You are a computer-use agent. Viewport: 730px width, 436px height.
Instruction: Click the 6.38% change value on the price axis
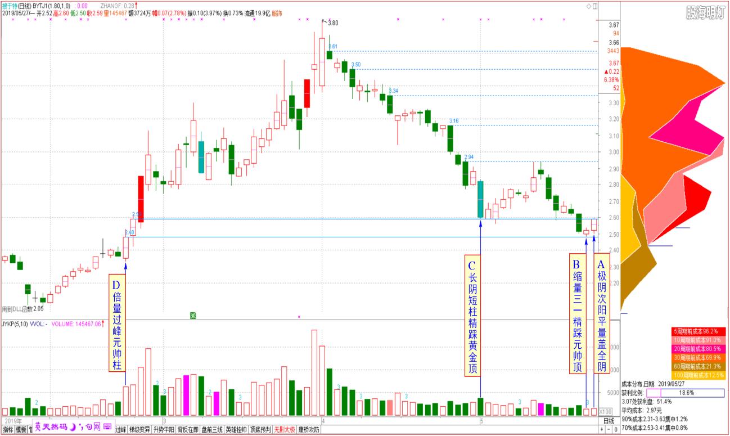[611, 80]
